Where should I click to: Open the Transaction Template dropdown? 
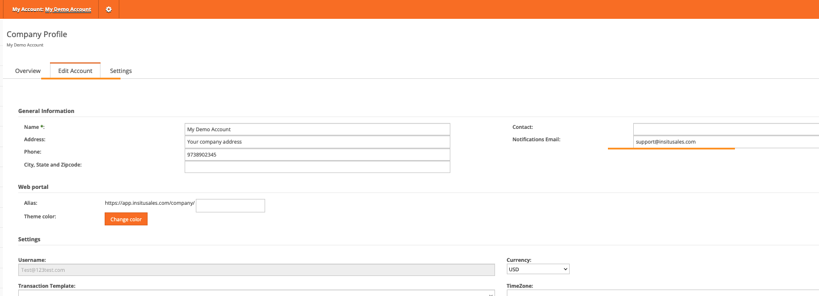[x=256, y=292]
